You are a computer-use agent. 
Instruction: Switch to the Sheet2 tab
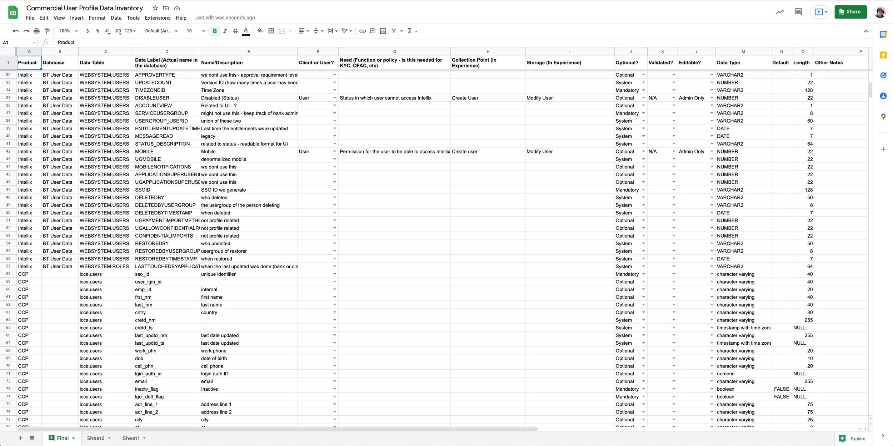(x=99, y=438)
